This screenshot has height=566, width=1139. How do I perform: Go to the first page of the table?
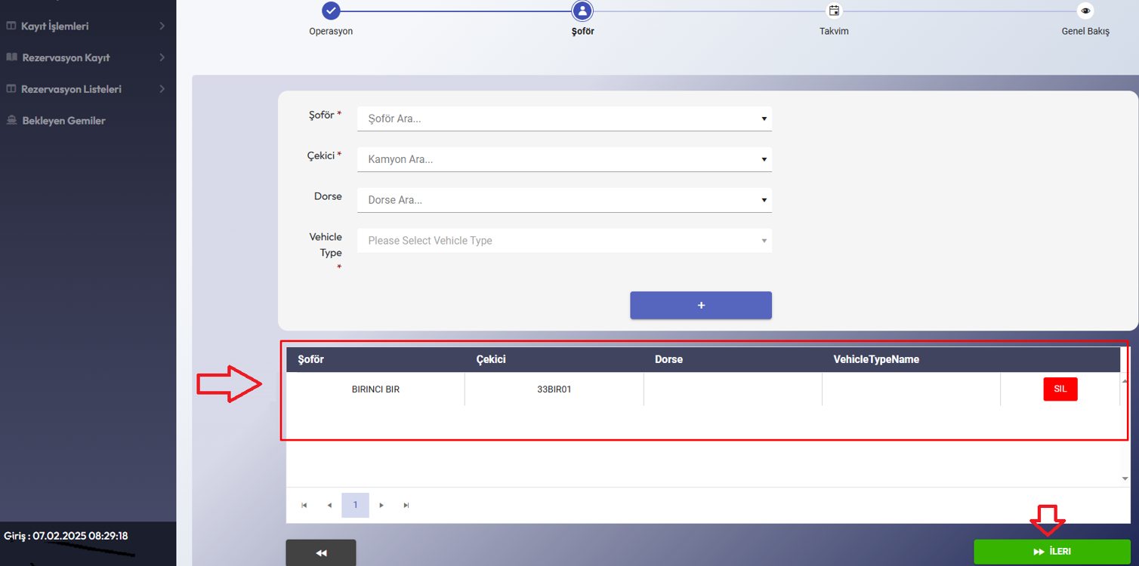[304, 506]
